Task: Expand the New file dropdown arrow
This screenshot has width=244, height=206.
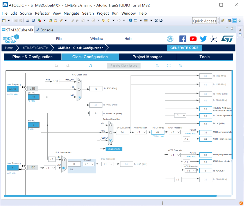Action: (x=9, y=20)
